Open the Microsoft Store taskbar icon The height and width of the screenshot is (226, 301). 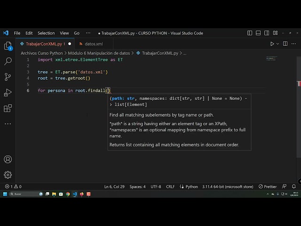point(61,194)
